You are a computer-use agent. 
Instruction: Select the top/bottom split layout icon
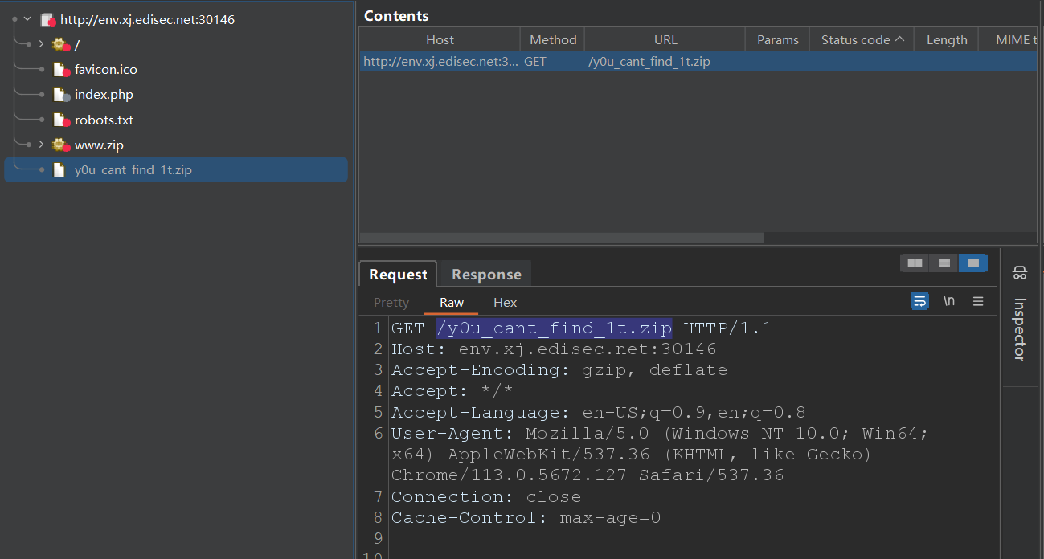coord(944,263)
